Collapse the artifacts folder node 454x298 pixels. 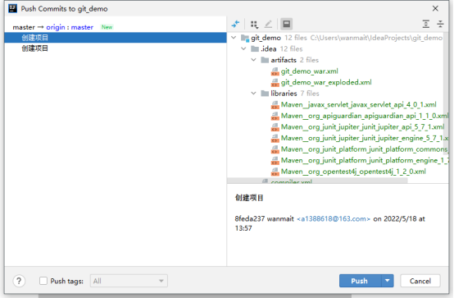click(x=254, y=60)
